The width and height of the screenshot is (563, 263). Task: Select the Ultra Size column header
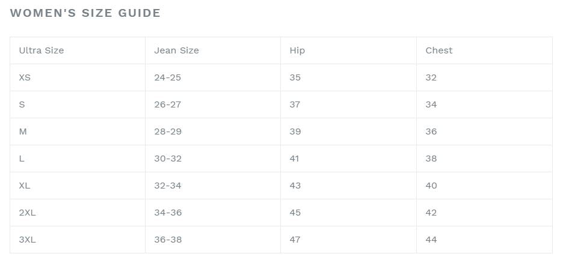click(x=42, y=50)
